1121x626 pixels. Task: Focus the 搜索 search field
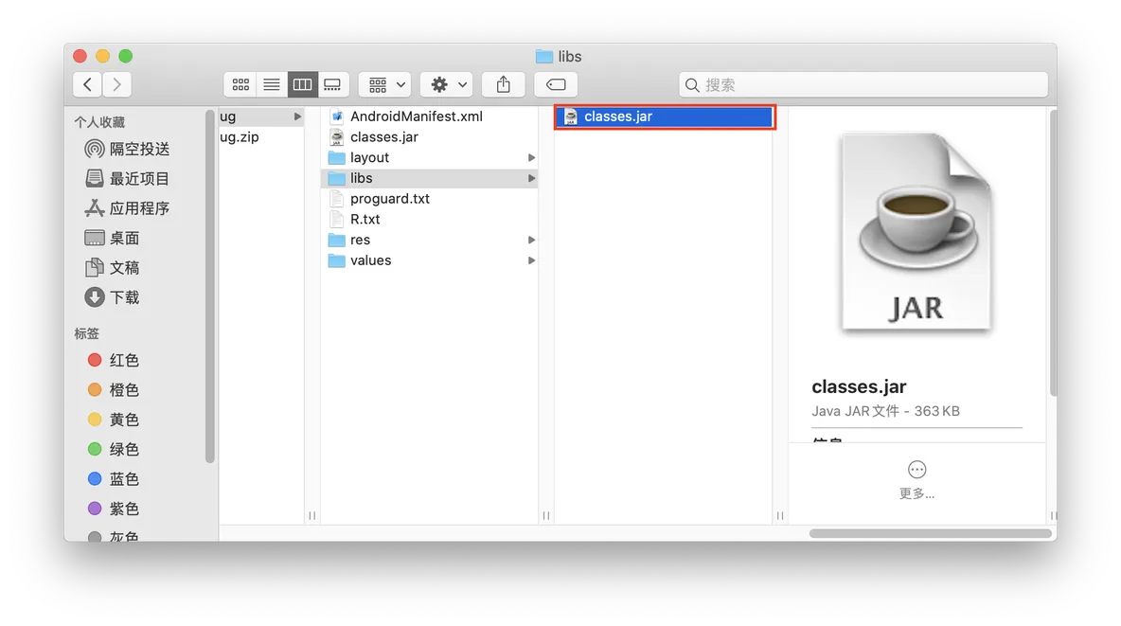863,85
